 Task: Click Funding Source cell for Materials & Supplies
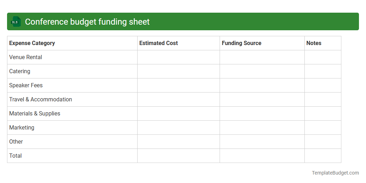(x=262, y=113)
